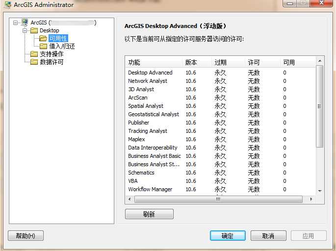This screenshot has height=251, width=336.
Task: Sort by the 许可 column header
Action: pyautogui.click(x=263, y=62)
